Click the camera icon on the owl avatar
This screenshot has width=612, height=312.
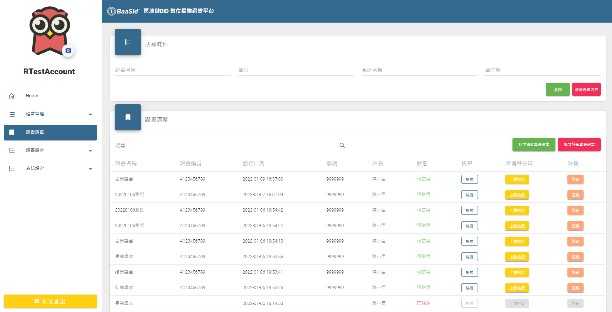(x=68, y=50)
